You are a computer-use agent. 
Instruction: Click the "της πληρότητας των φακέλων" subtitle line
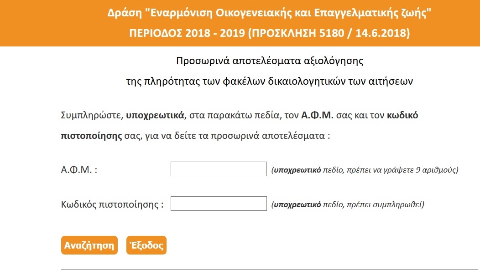269,82
